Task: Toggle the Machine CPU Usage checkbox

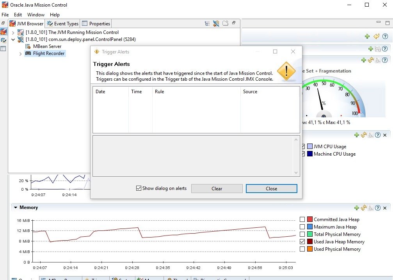Action: coord(303,154)
